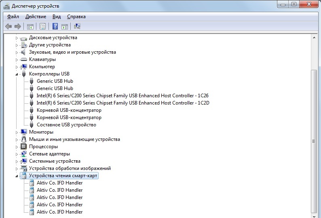Click the Back arrow in the toolbar

[8, 27]
